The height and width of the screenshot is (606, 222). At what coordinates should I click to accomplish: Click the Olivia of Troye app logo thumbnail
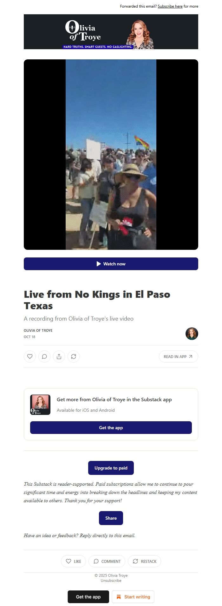(x=40, y=405)
